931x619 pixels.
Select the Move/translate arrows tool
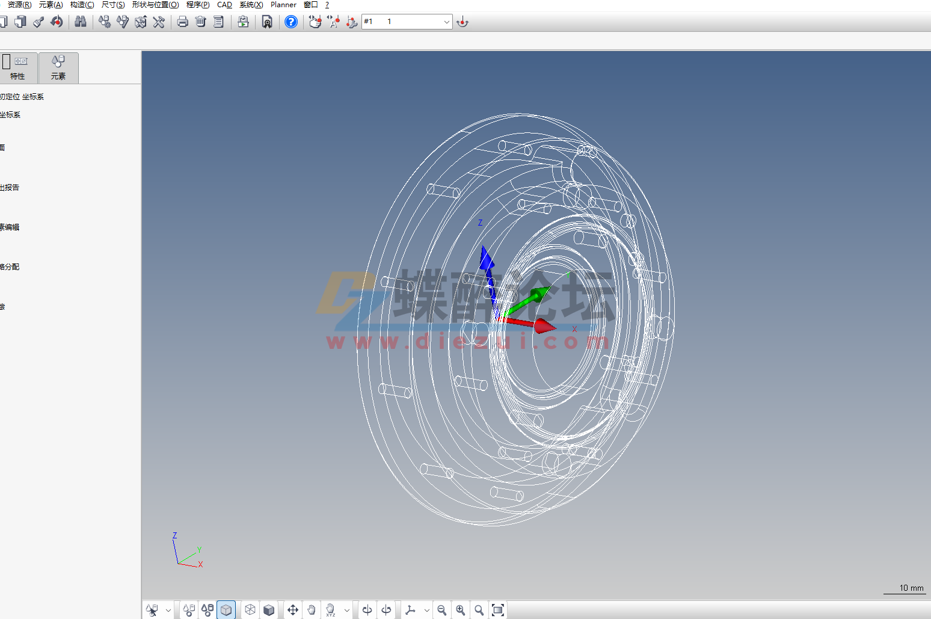pyautogui.click(x=293, y=609)
